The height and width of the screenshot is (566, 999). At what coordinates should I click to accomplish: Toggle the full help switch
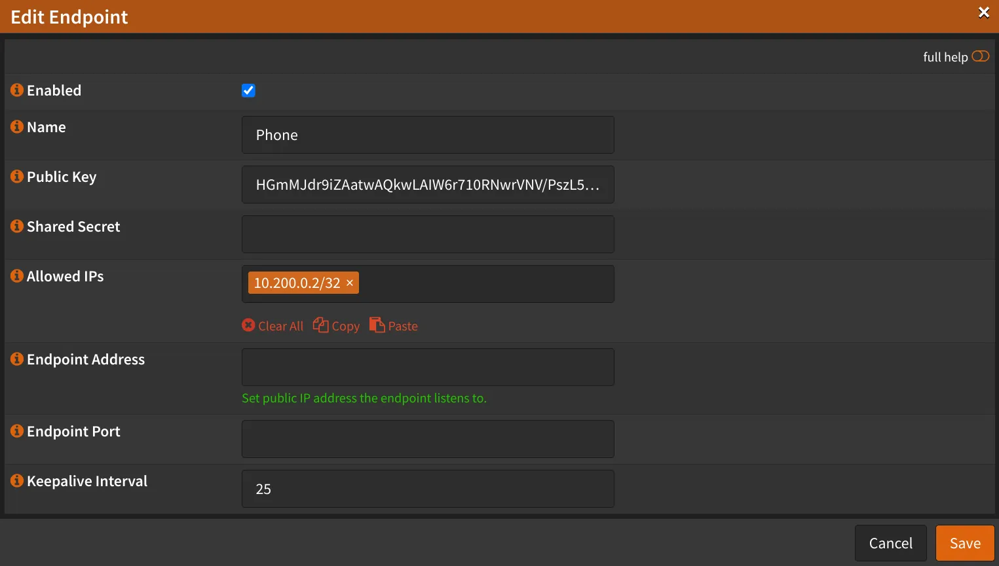980,57
